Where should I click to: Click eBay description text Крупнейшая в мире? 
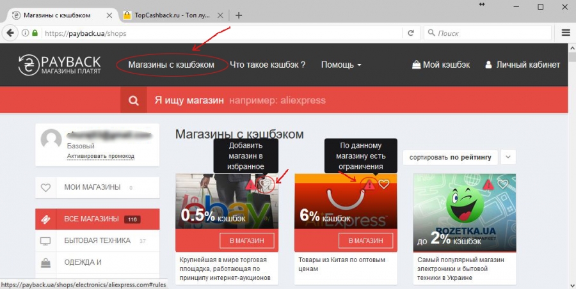225,269
